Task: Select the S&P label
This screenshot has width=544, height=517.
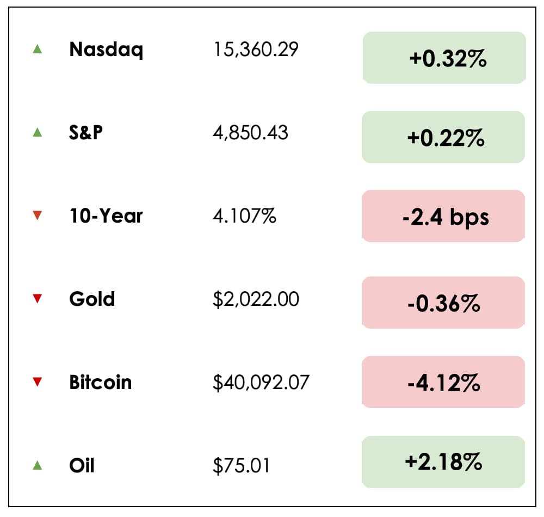Action: [86, 132]
